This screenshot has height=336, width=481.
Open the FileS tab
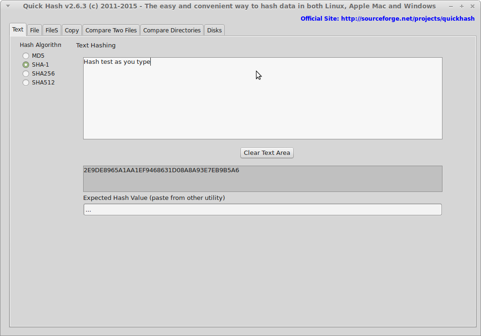click(52, 30)
